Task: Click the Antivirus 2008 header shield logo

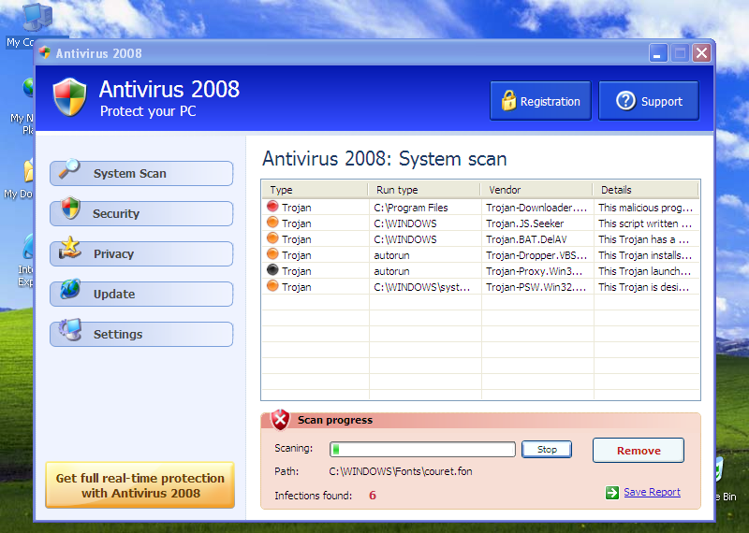Action: click(69, 97)
